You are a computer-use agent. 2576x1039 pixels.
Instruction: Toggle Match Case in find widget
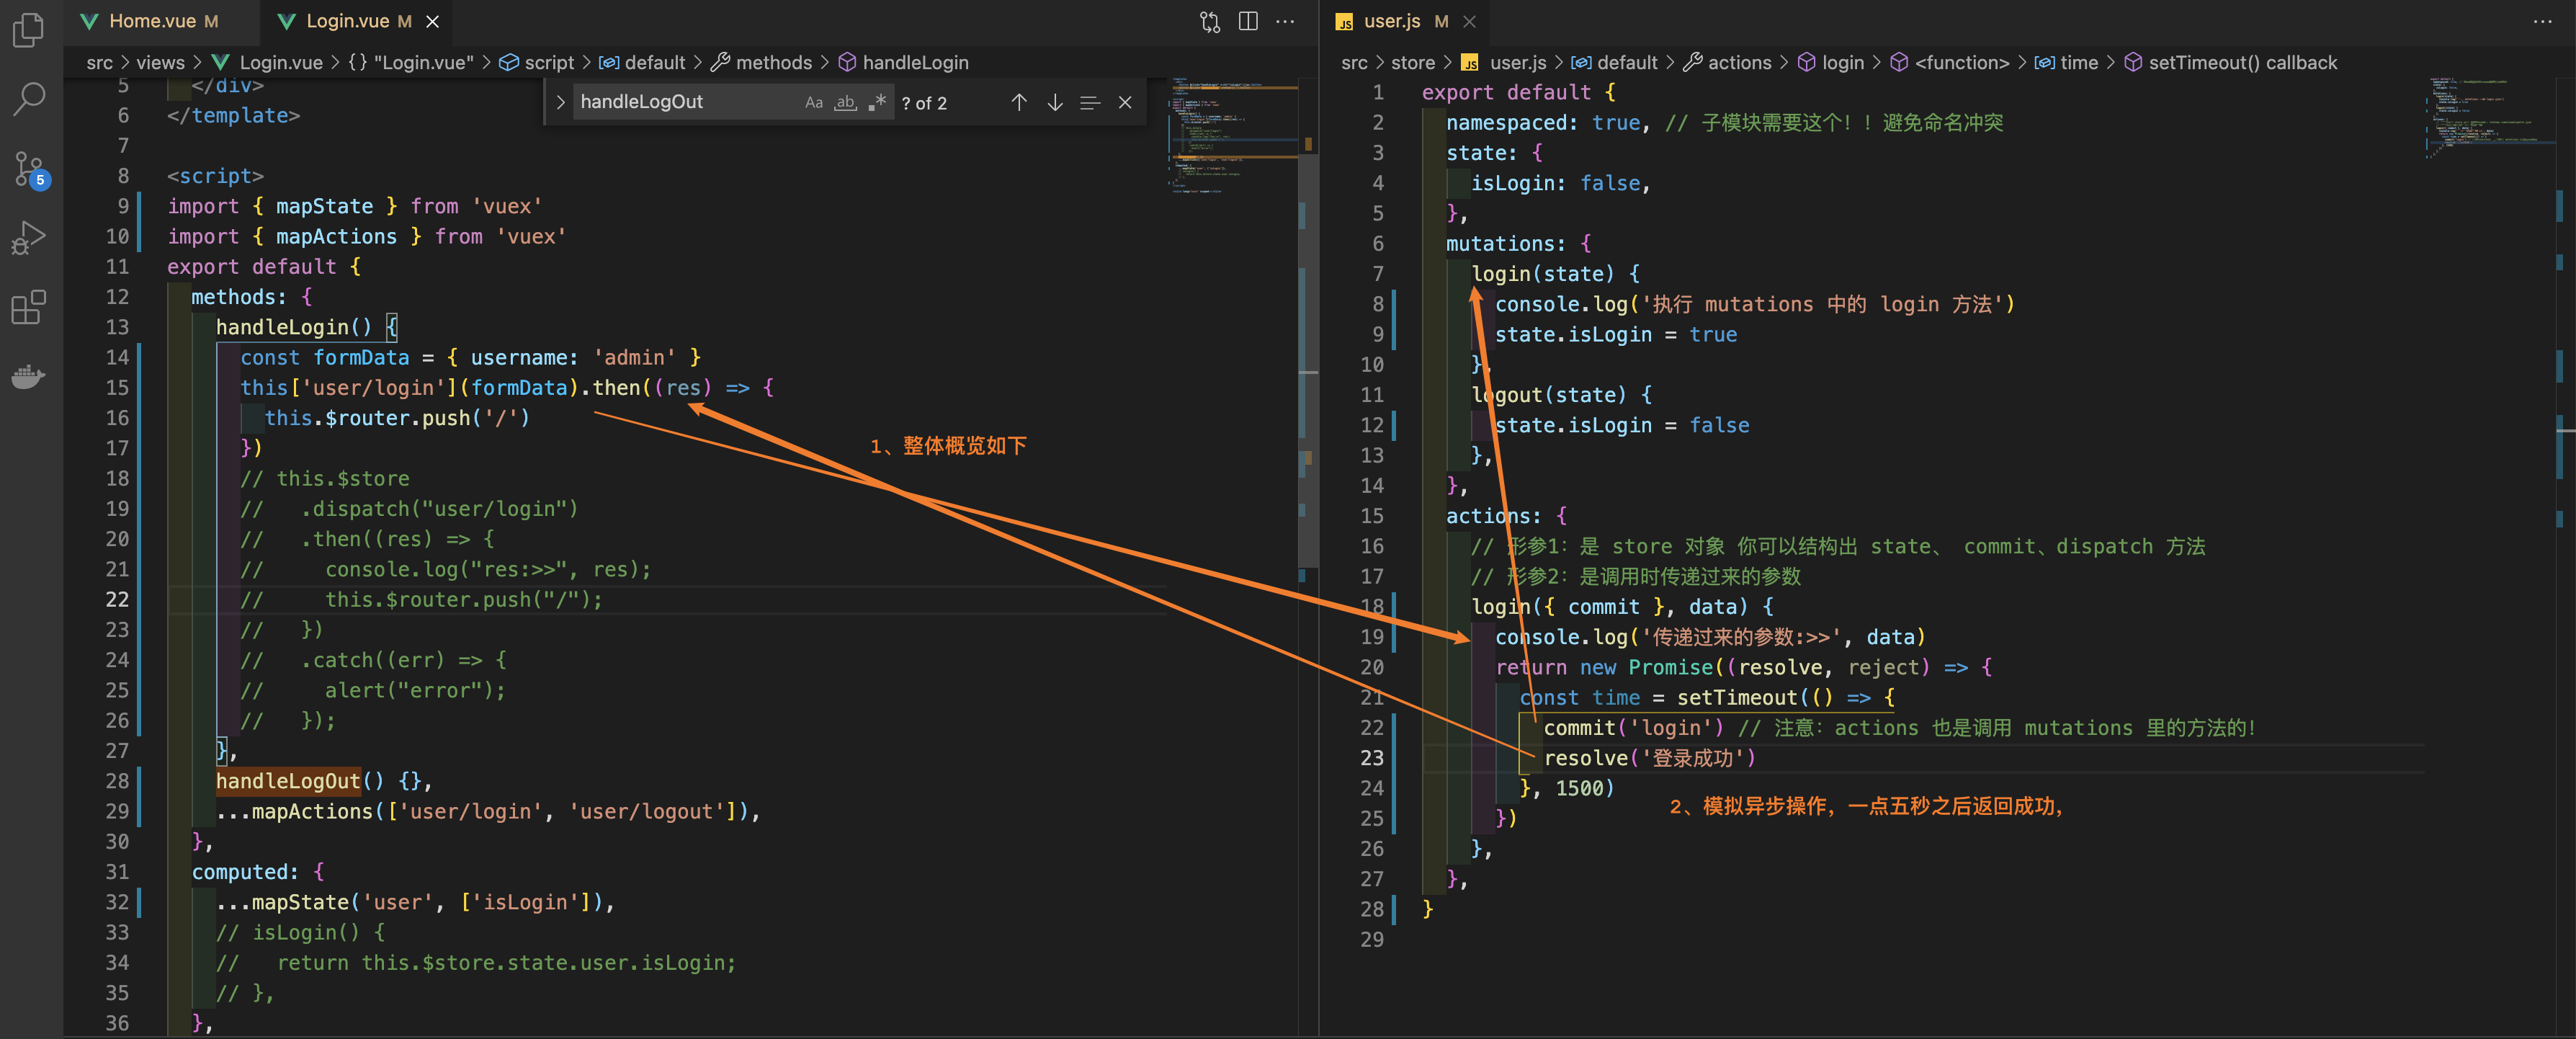tap(814, 102)
